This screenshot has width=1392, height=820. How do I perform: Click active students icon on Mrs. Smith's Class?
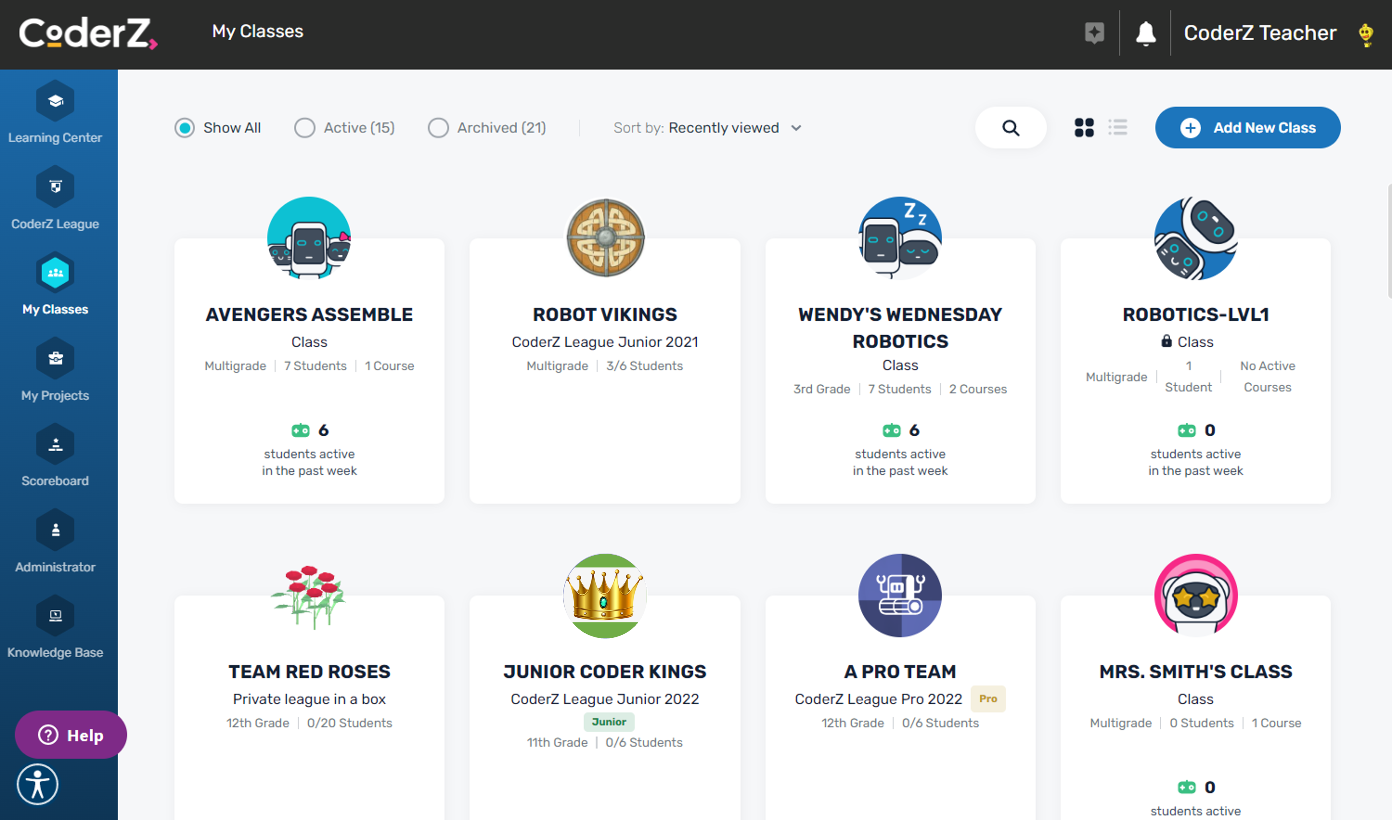1187,788
